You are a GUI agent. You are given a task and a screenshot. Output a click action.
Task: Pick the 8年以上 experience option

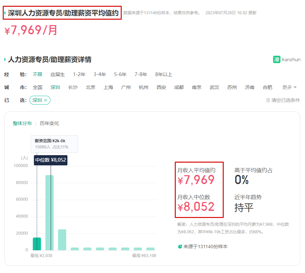[164, 74]
